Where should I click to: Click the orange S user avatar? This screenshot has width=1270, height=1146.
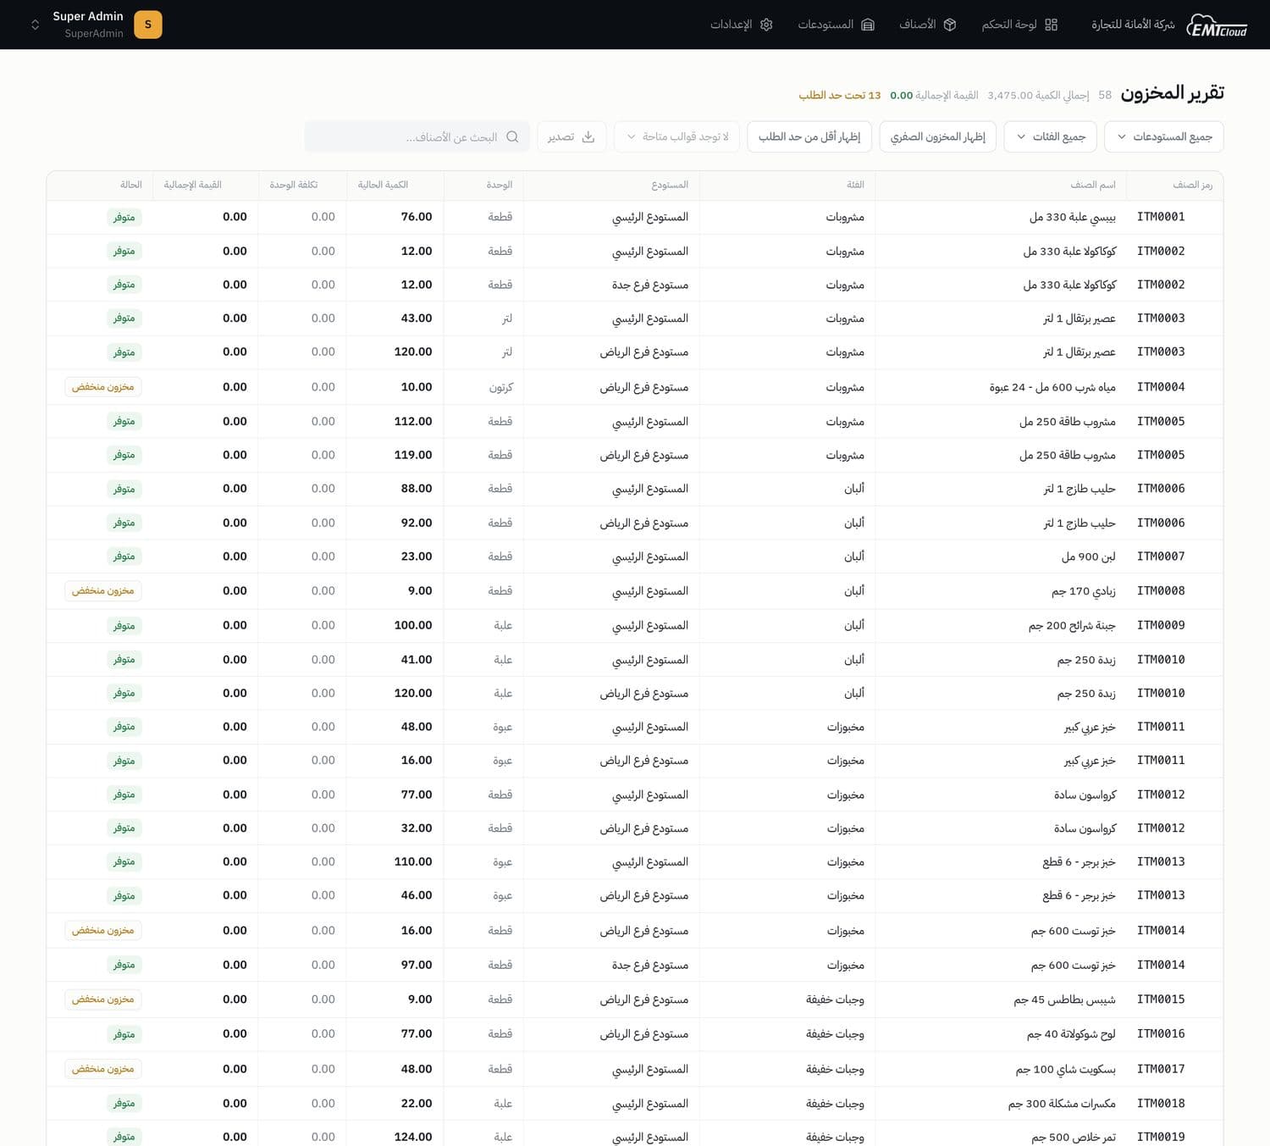click(x=148, y=25)
